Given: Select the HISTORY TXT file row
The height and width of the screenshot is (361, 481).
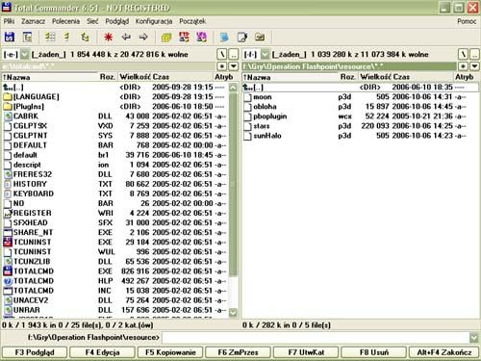Looking at the screenshot, I should (114, 184).
